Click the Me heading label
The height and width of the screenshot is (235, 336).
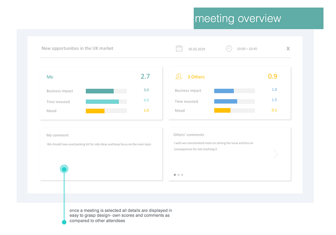point(50,77)
